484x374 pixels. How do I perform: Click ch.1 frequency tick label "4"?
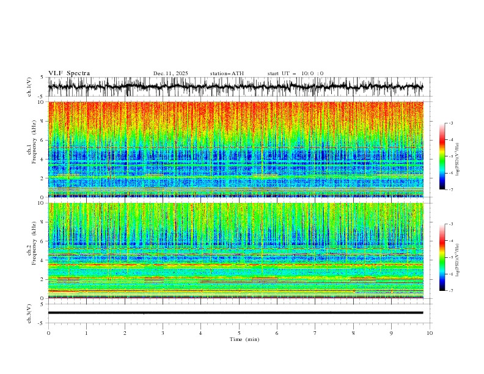[43, 159]
